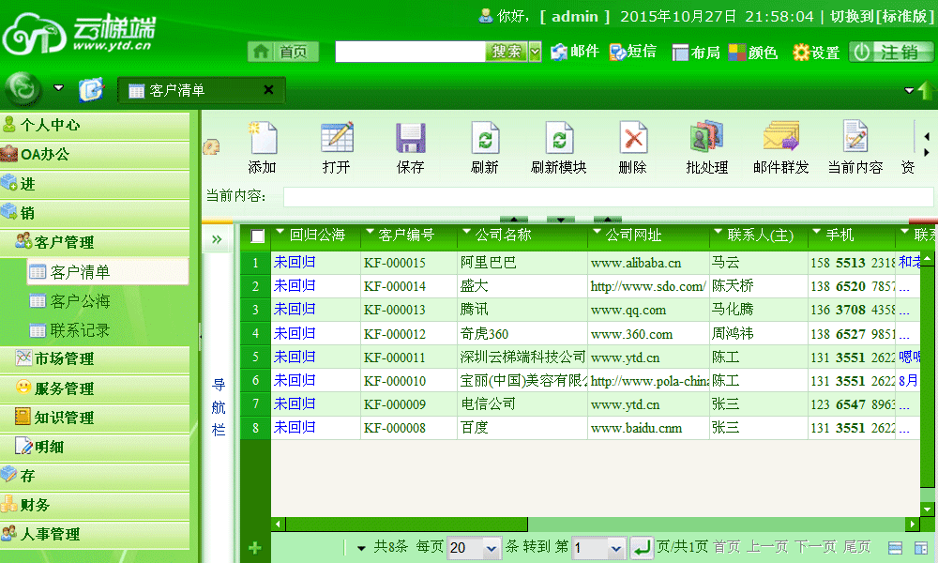Viewport: 938px width, 563px height.
Task: Expand the 客户管理 sidebar section
Action: pyautogui.click(x=95, y=242)
